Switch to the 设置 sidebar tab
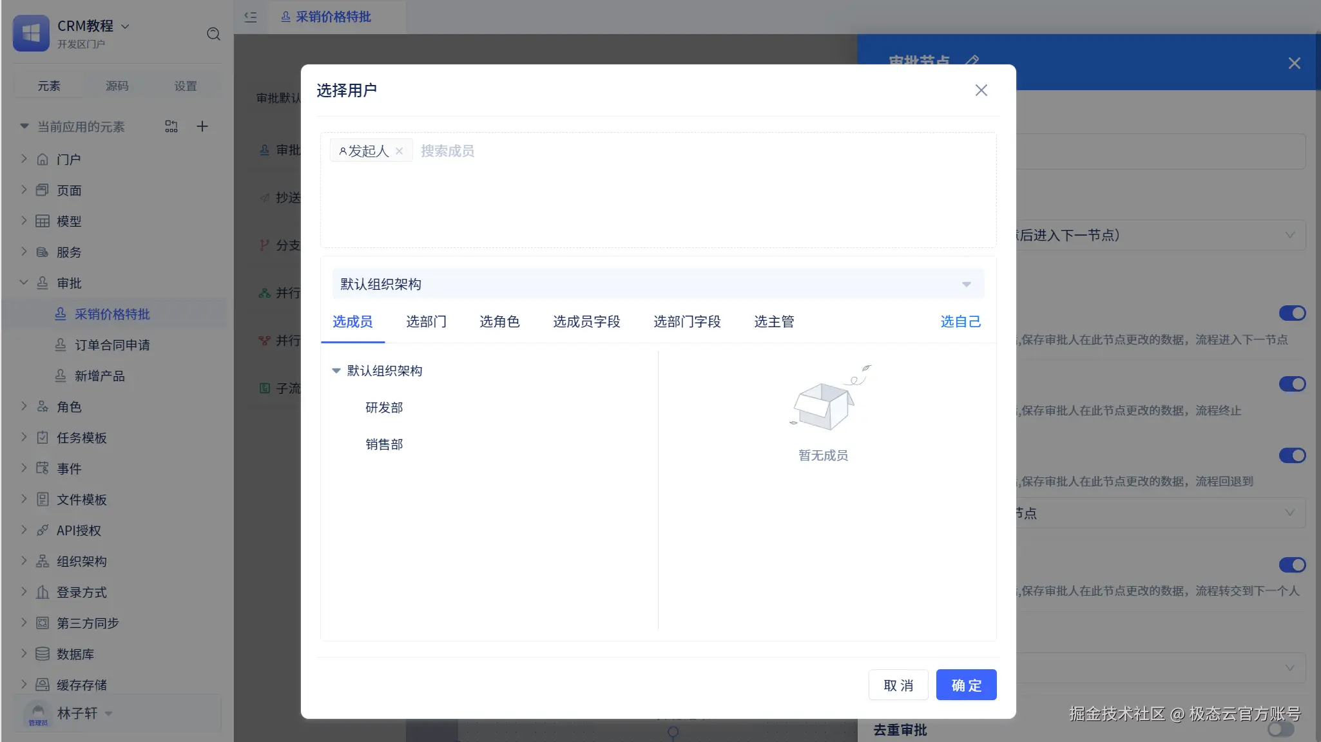Screen dimensions: 1321x742 coord(185,86)
